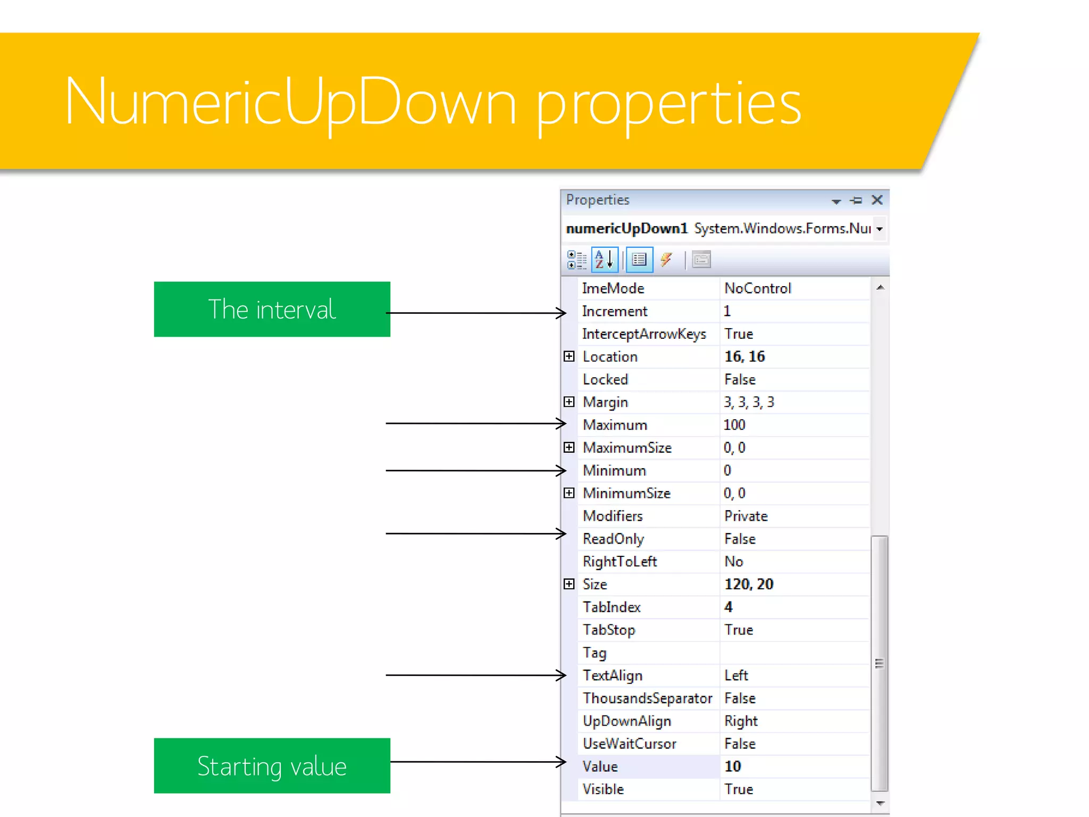This screenshot has height=817, width=1089.
Task: Show the Properties list button
Action: (x=640, y=260)
